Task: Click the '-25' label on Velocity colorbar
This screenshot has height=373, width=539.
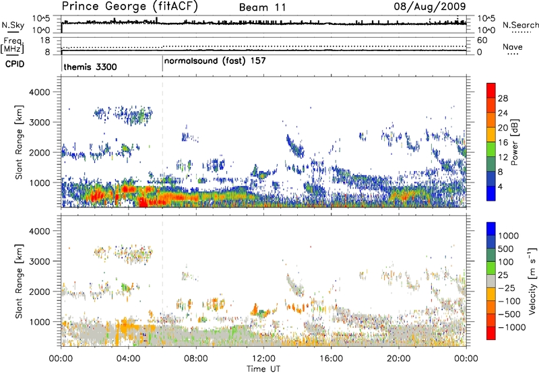Action: tap(506, 287)
